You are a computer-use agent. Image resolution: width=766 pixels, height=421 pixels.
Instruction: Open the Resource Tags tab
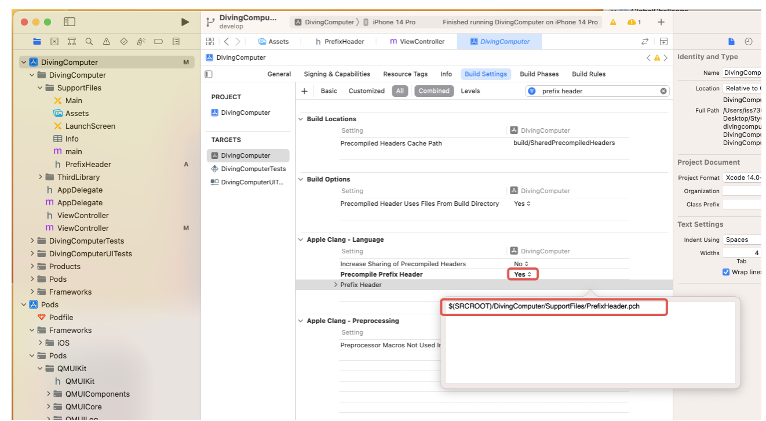click(406, 74)
